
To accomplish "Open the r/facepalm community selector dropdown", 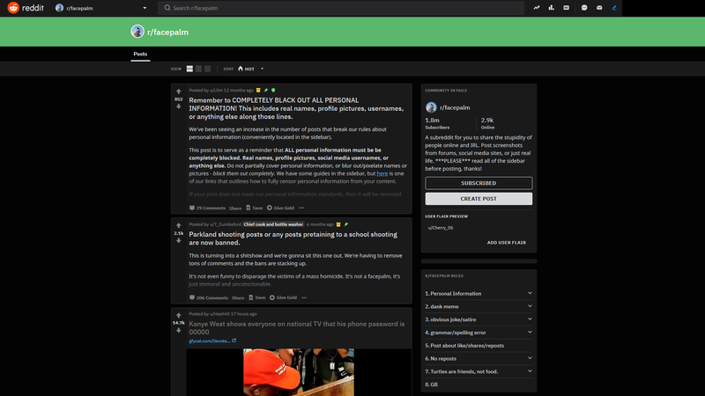I will coord(101,8).
